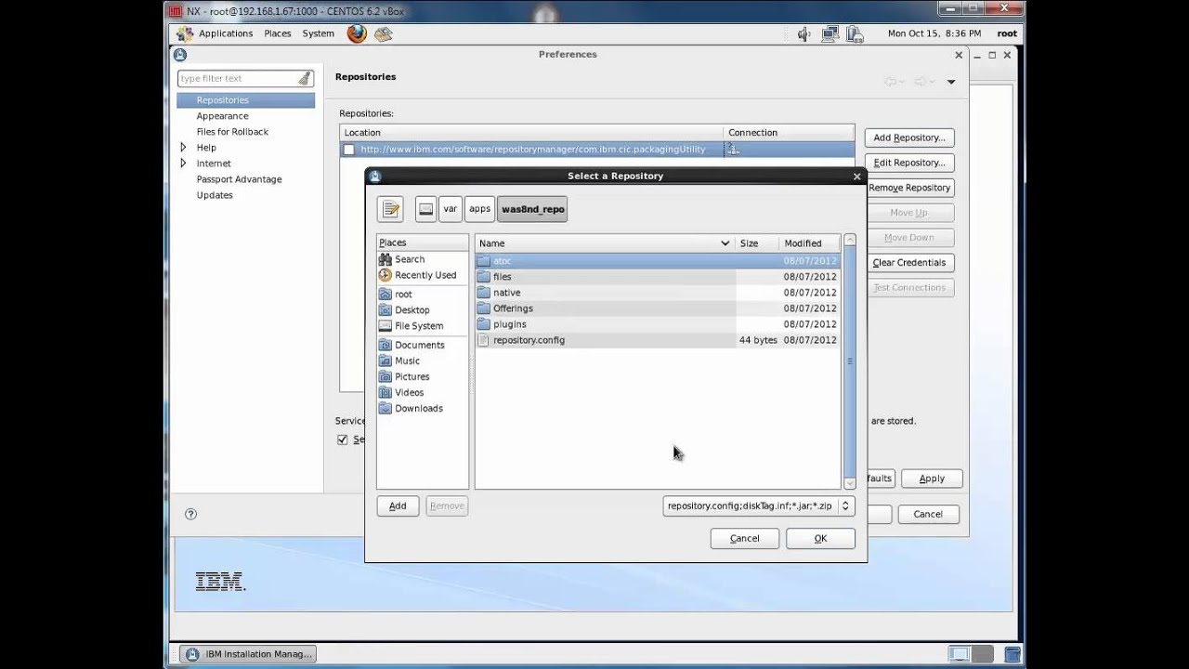Click Add Repository button

[x=908, y=138]
